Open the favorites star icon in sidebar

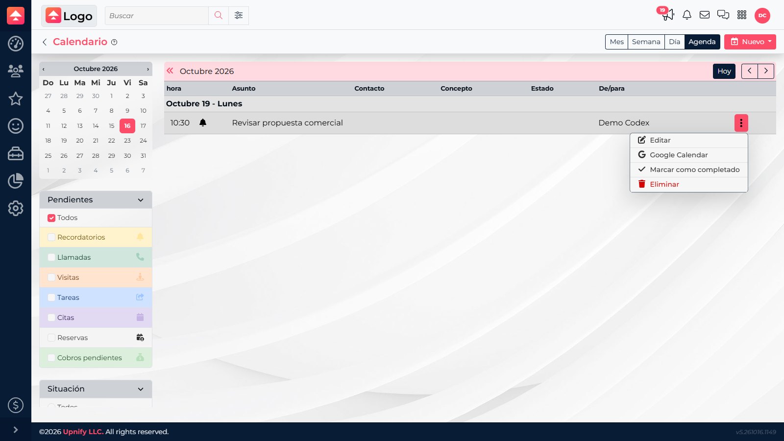pyautogui.click(x=16, y=98)
